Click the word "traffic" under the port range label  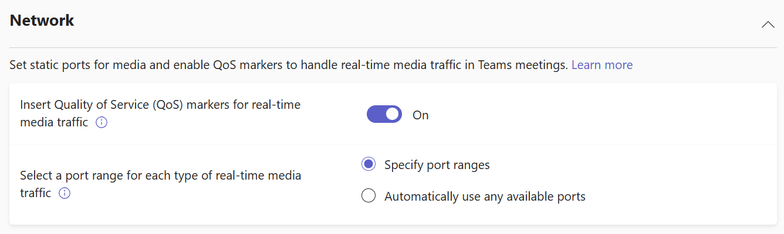coord(35,193)
